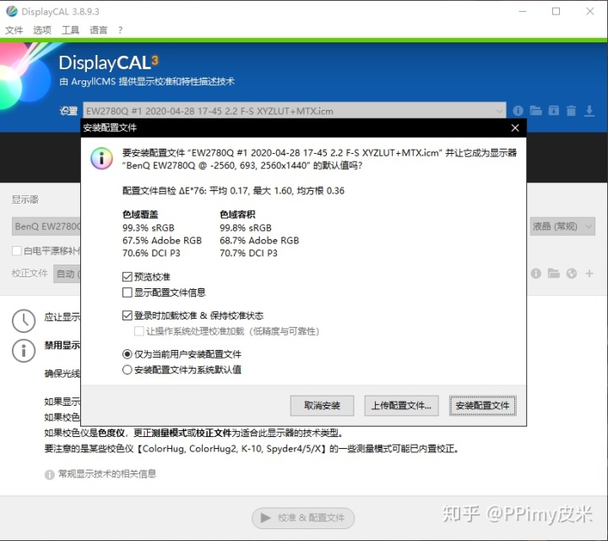Select install profile for current user only
608x541 pixels.
pos(128,354)
